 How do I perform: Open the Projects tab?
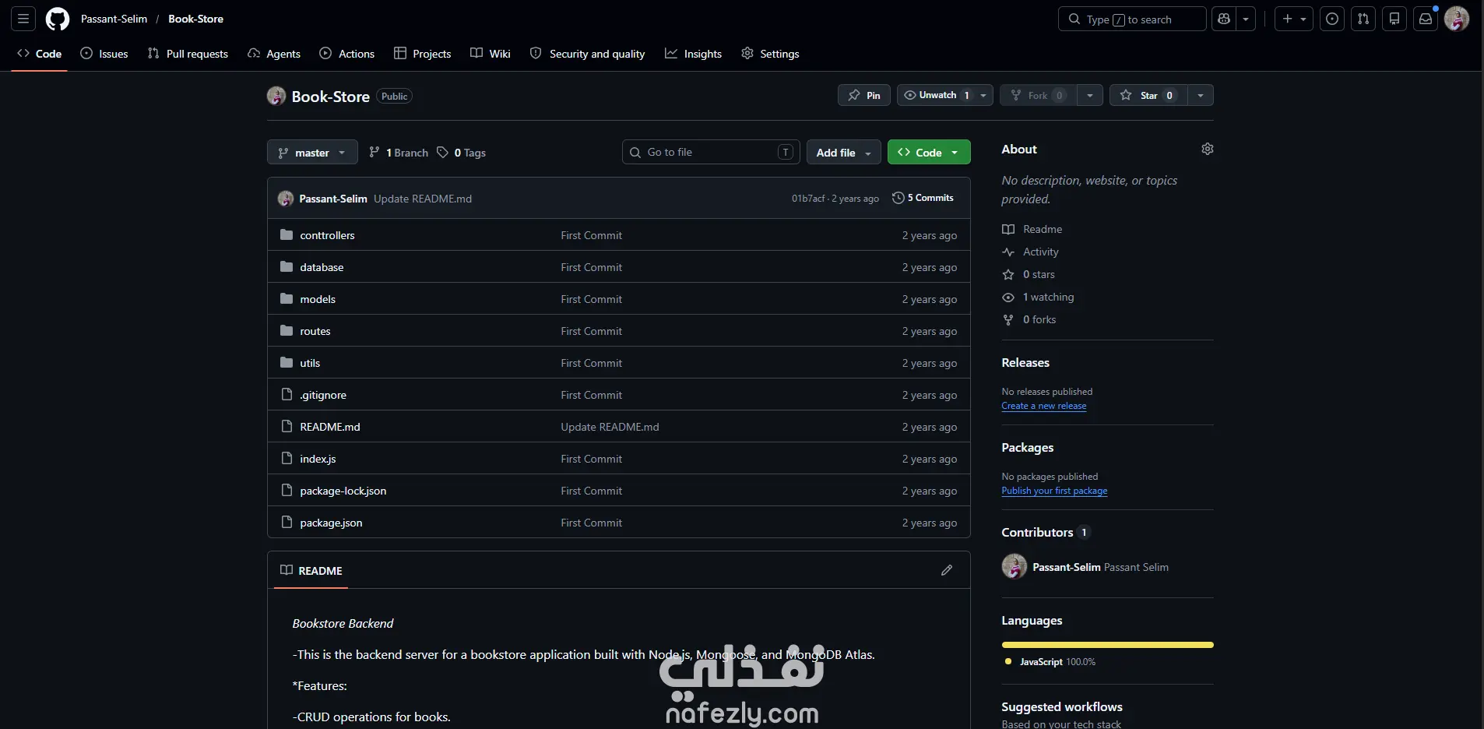click(x=423, y=54)
